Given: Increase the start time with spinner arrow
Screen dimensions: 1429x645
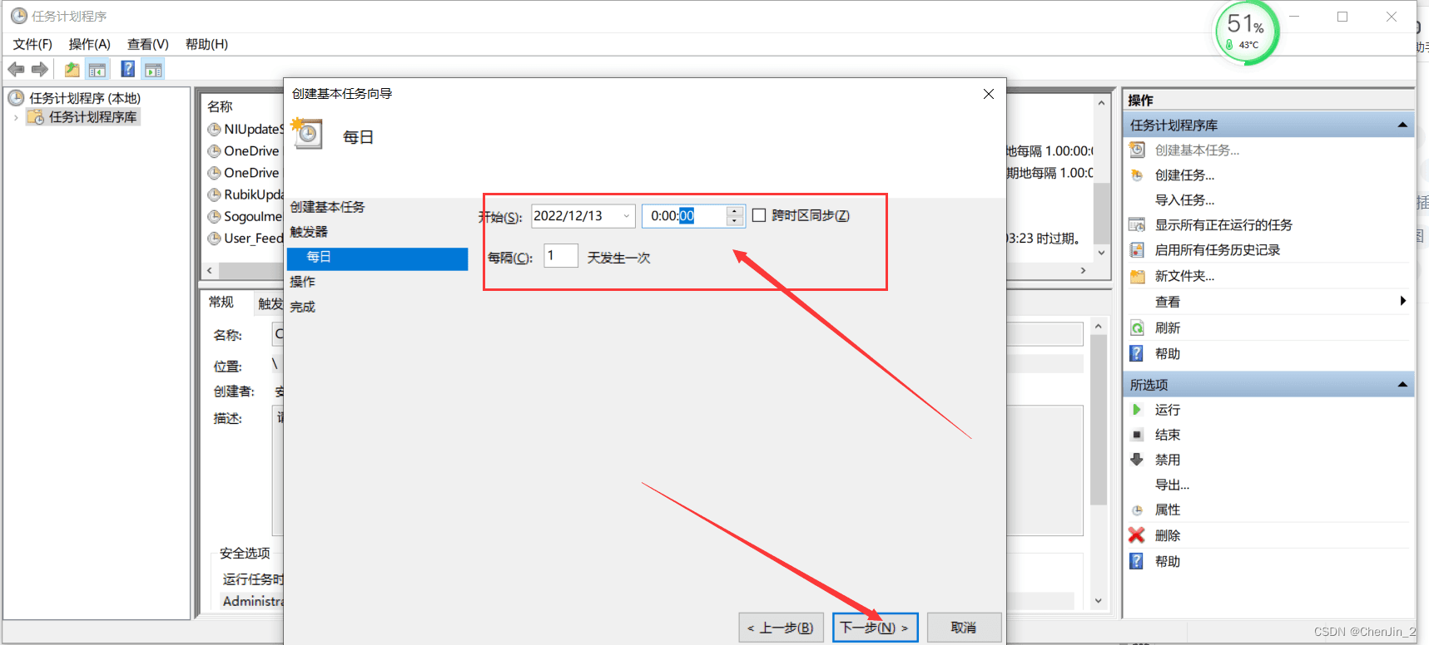Looking at the screenshot, I should click(x=734, y=211).
